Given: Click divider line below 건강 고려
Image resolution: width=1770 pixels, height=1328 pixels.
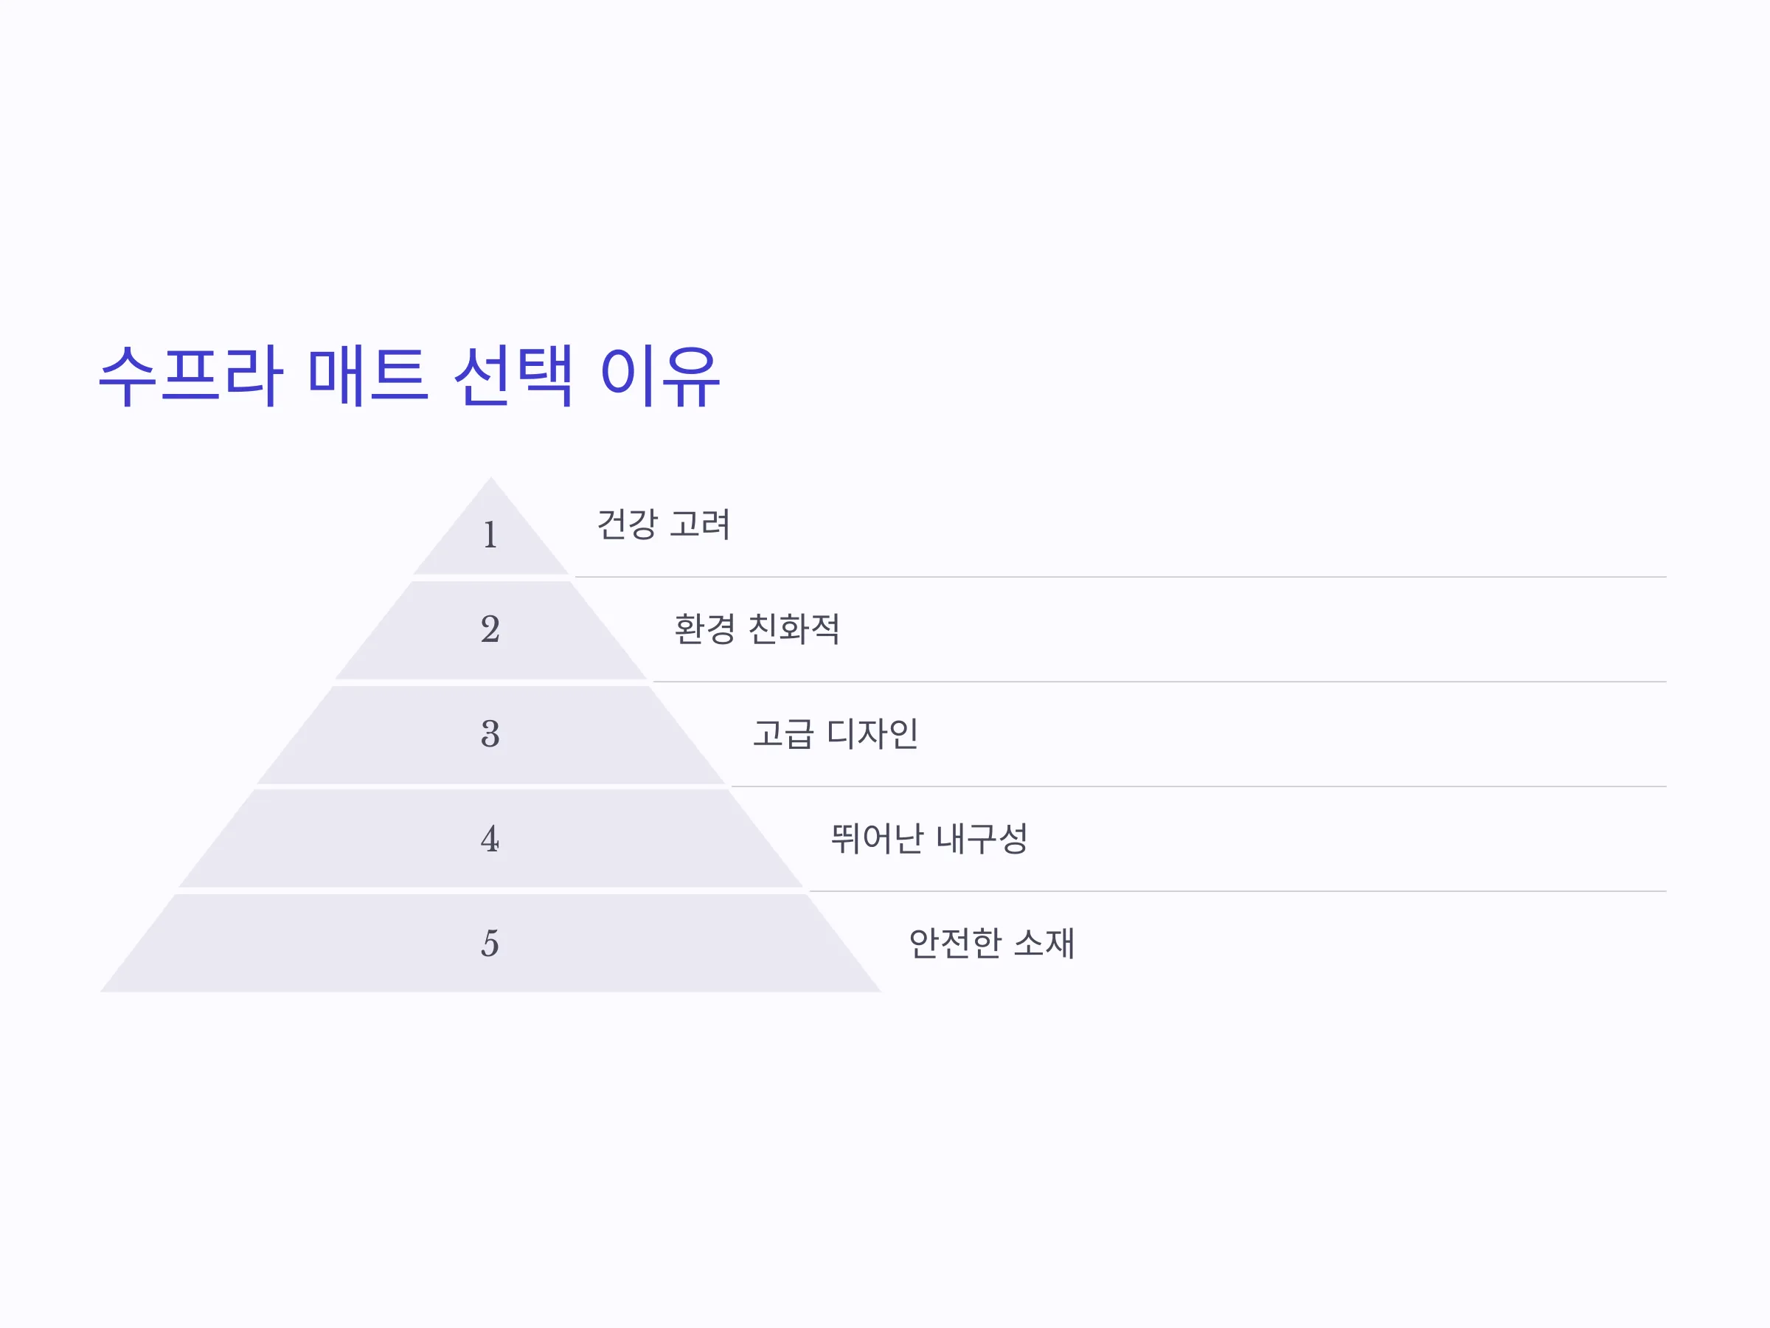Looking at the screenshot, I should (x=1121, y=577).
